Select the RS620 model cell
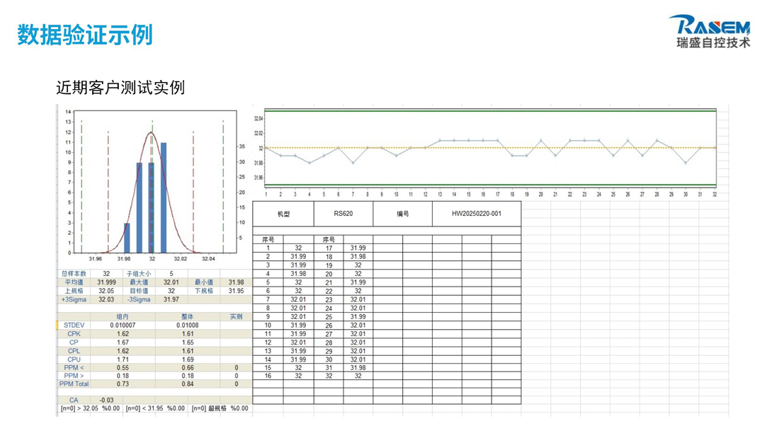 343,214
